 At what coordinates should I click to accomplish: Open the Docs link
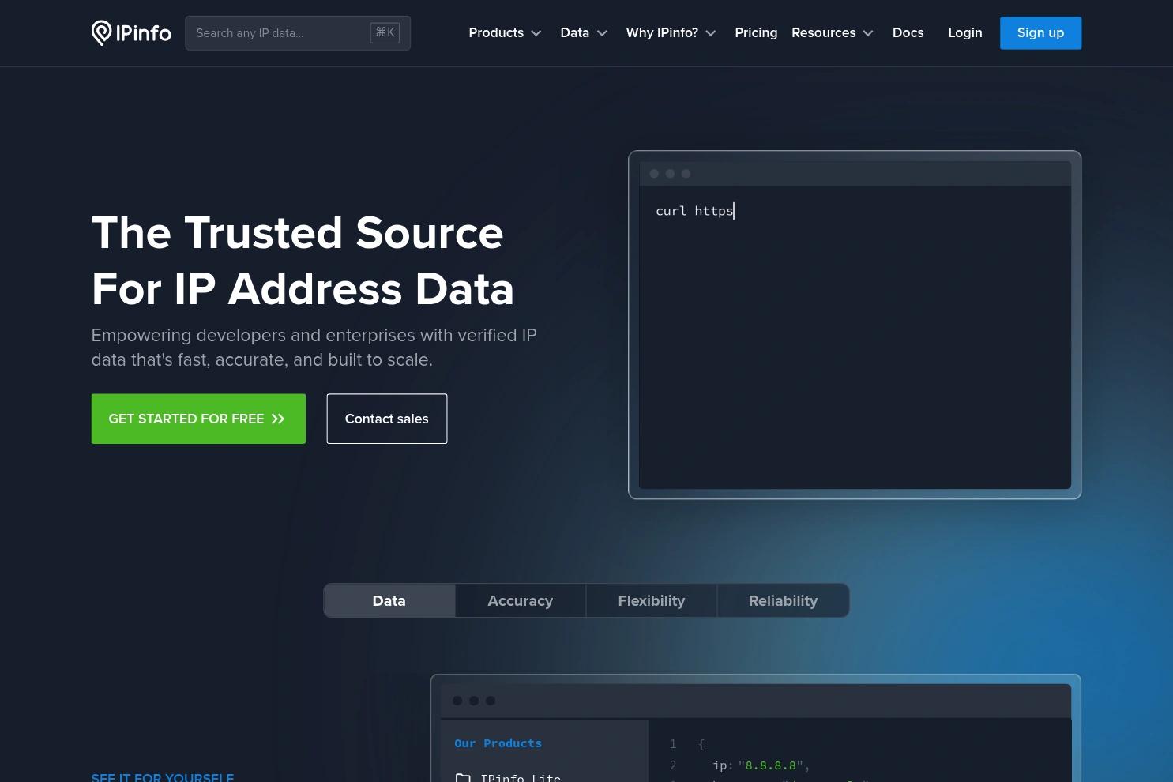pos(908,32)
